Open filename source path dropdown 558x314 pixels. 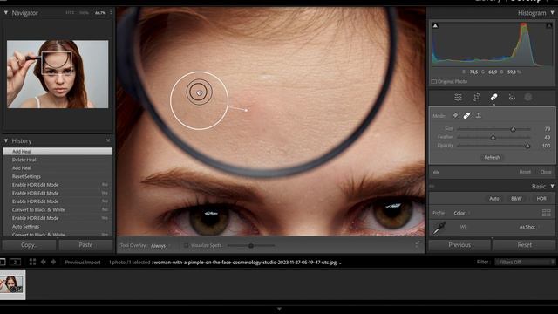click(341, 263)
